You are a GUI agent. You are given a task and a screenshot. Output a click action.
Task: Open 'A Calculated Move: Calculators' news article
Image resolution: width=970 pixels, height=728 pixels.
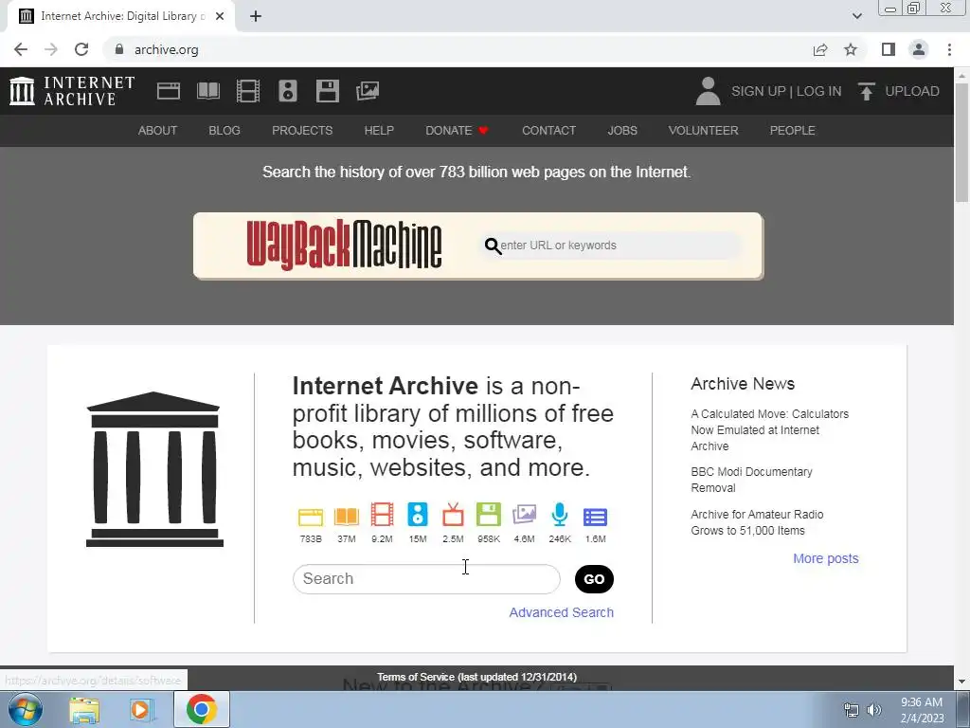[x=769, y=429]
